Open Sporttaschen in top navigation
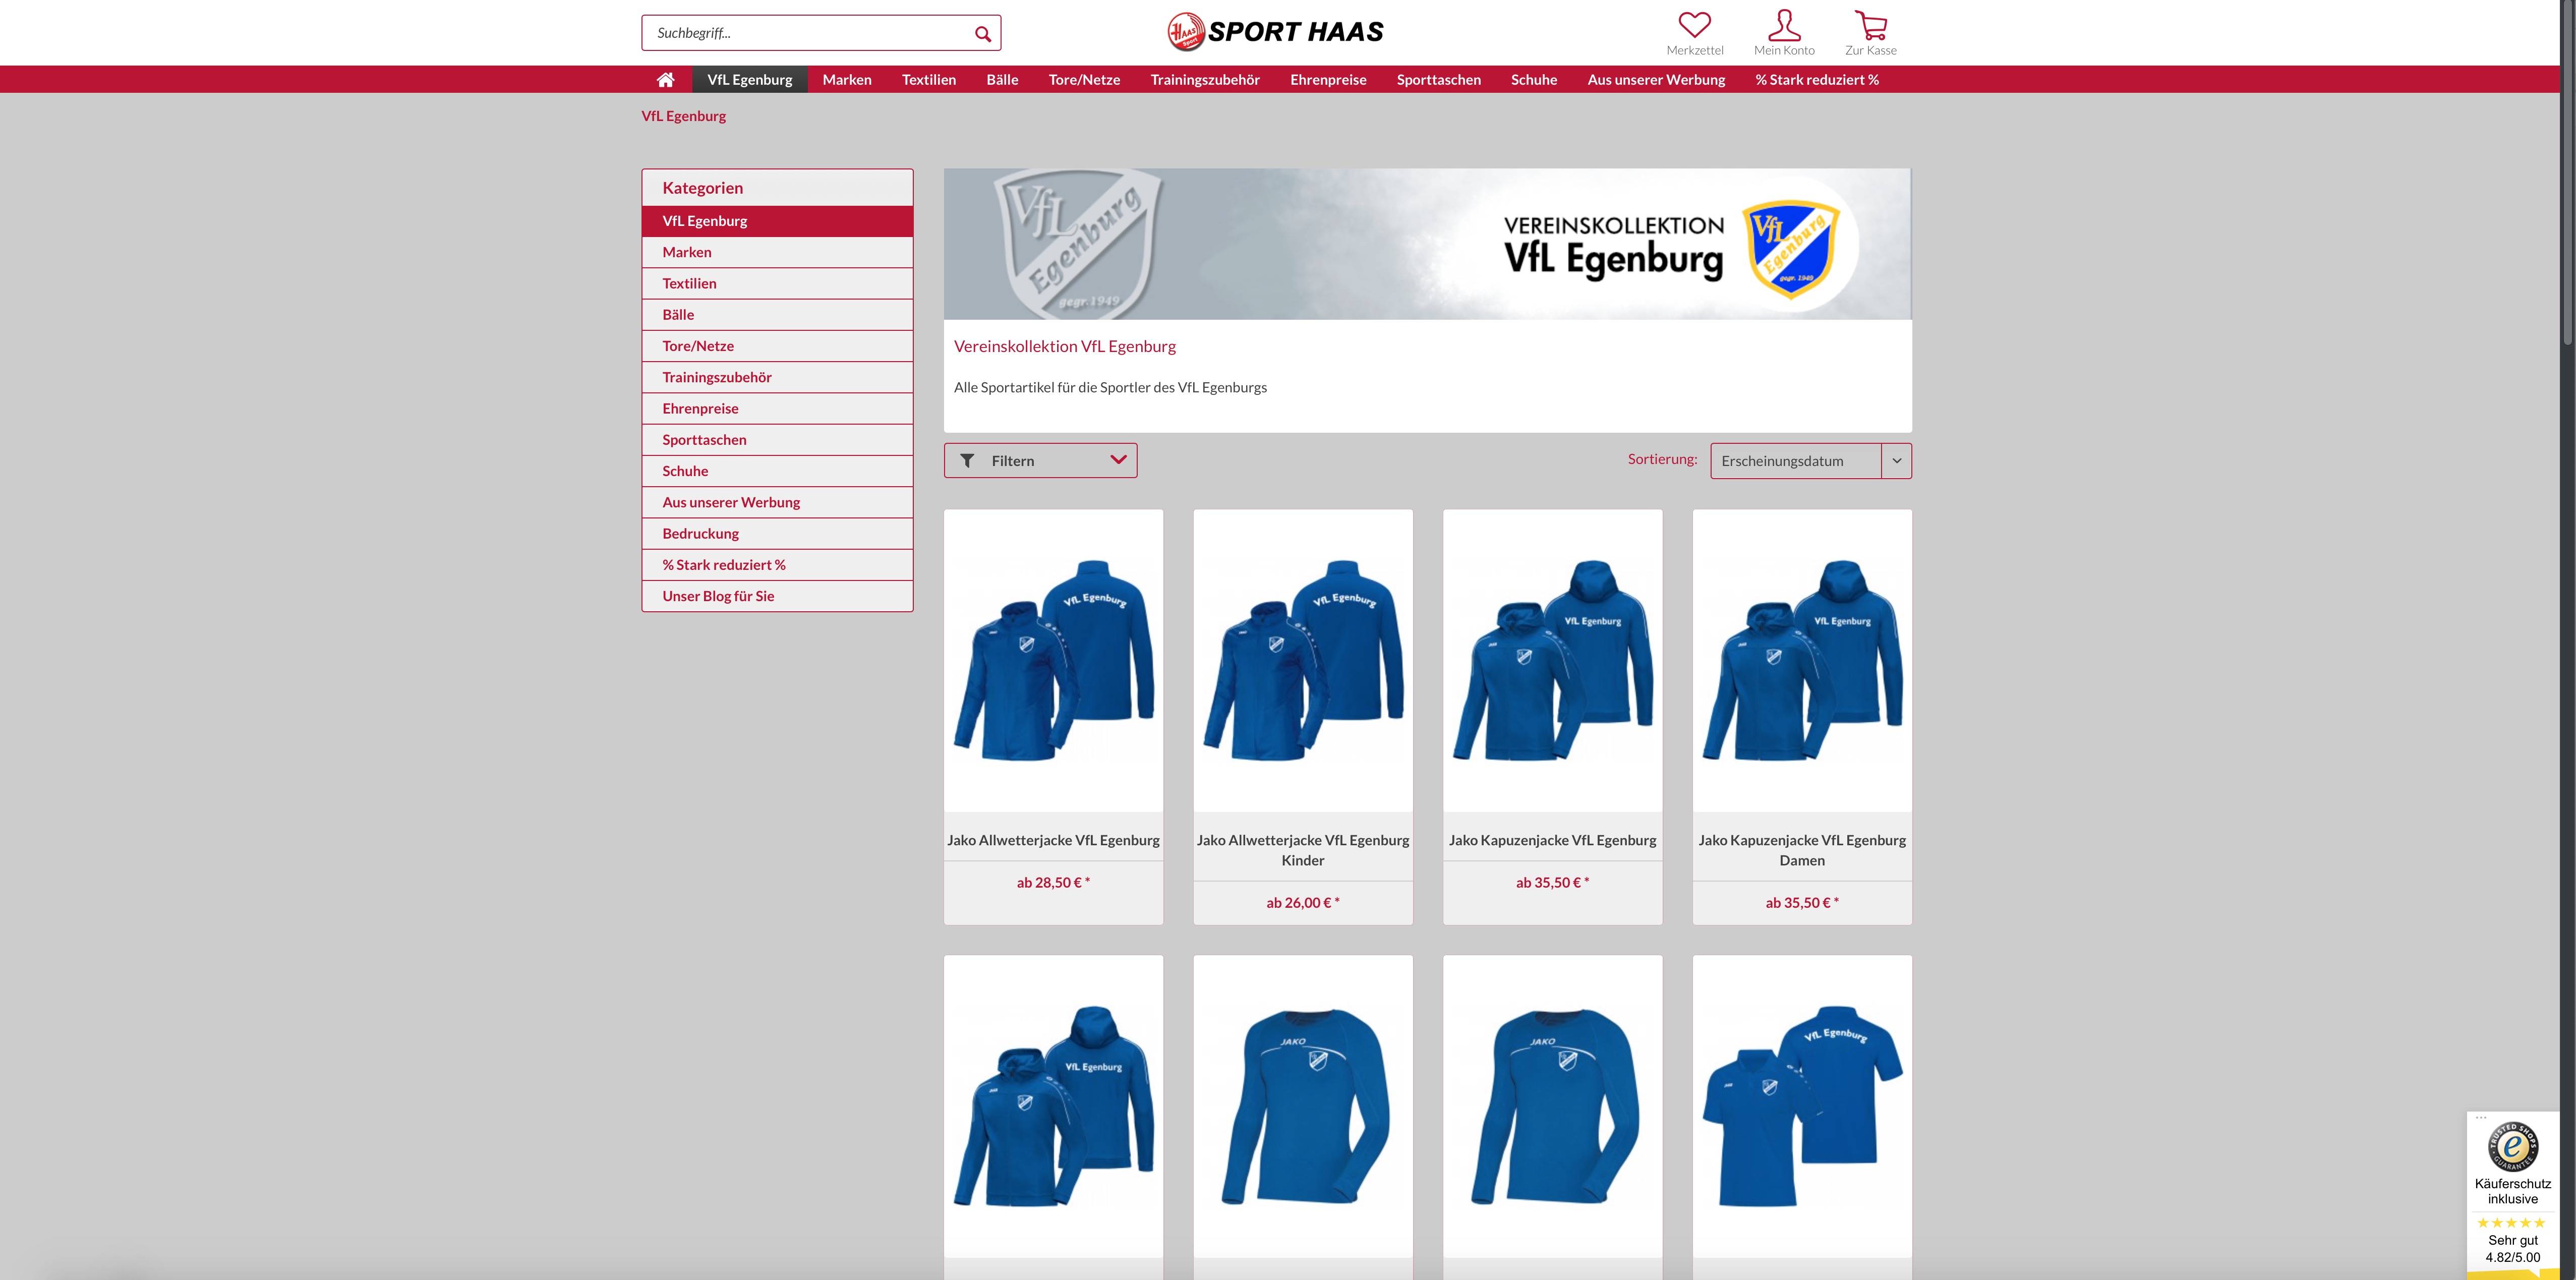 (1438, 80)
